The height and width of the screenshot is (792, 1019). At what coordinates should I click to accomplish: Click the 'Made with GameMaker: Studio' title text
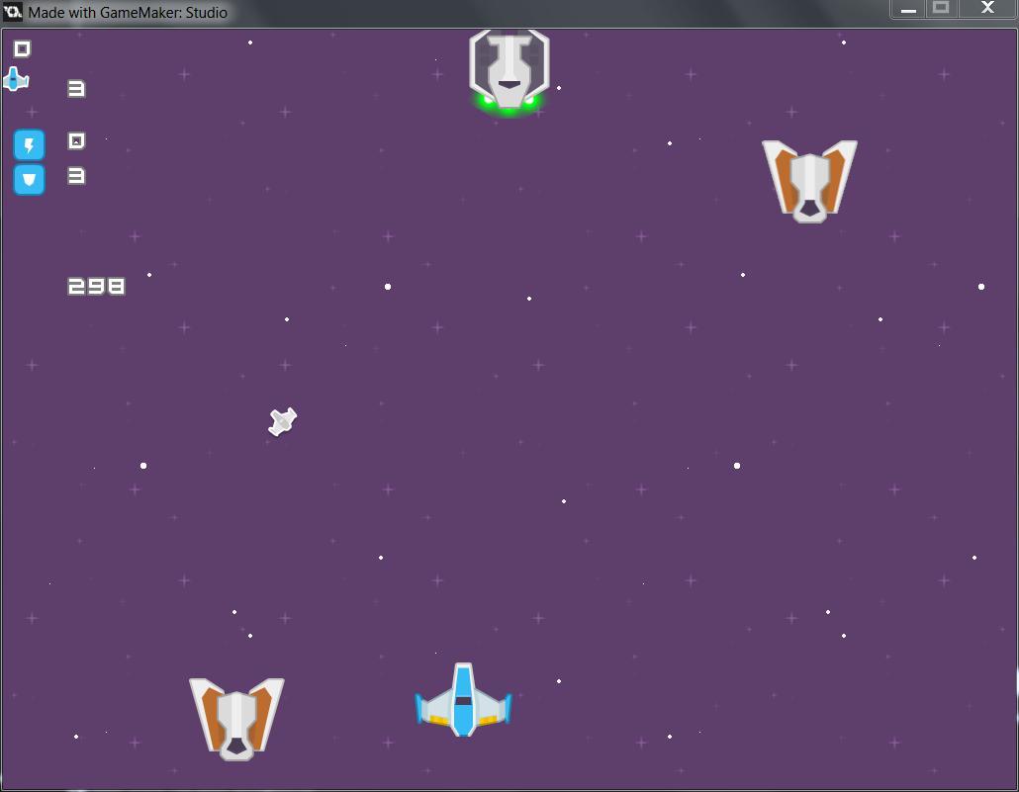coord(128,13)
